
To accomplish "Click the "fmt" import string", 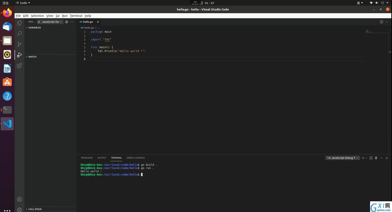I will pyautogui.click(x=107, y=39).
